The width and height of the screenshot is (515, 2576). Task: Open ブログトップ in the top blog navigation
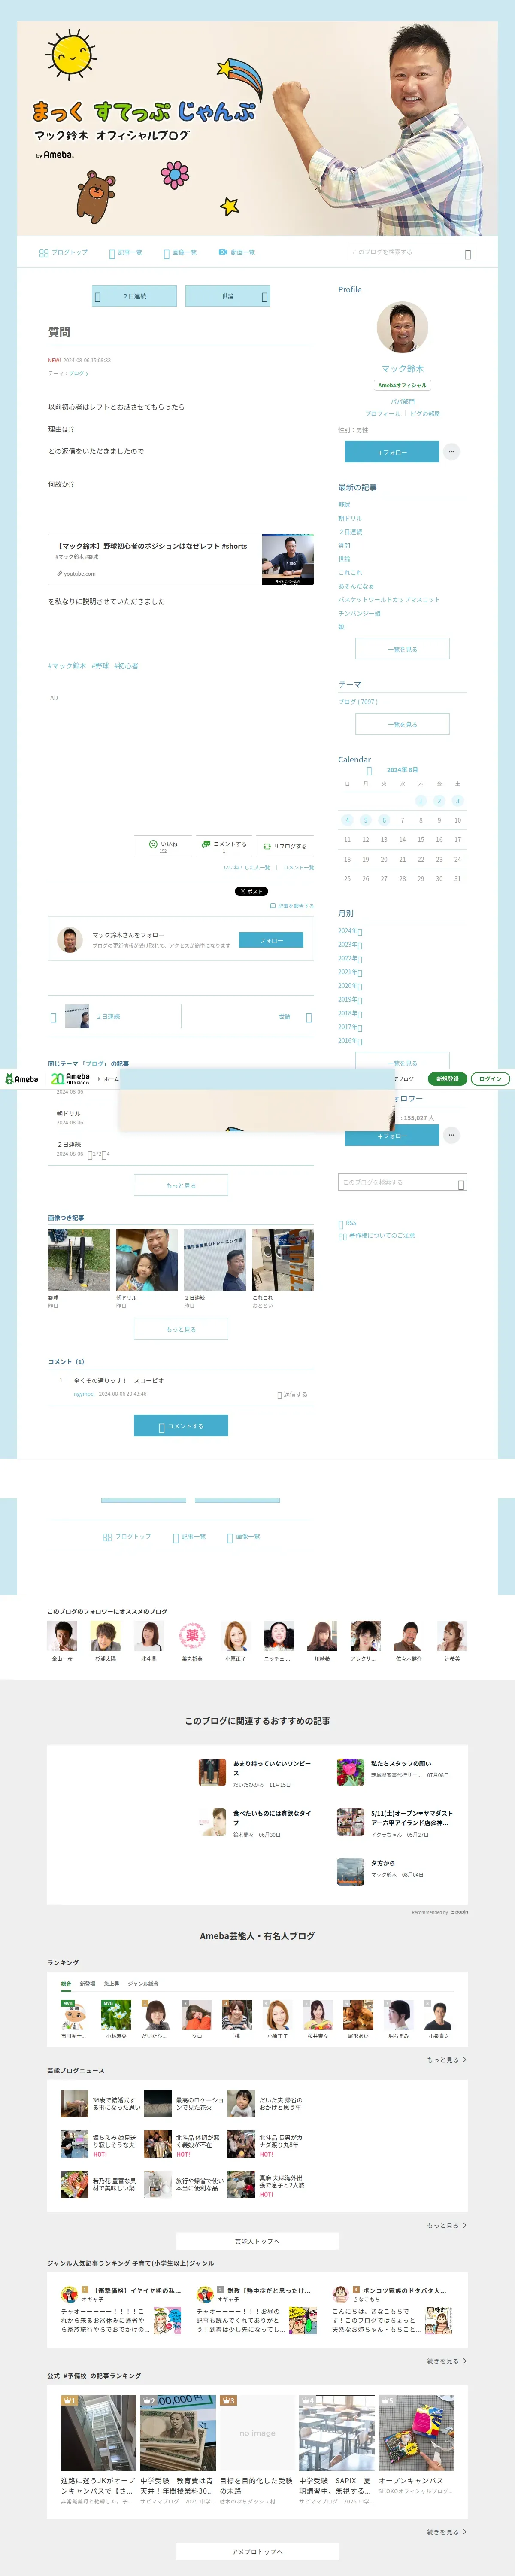tap(63, 252)
